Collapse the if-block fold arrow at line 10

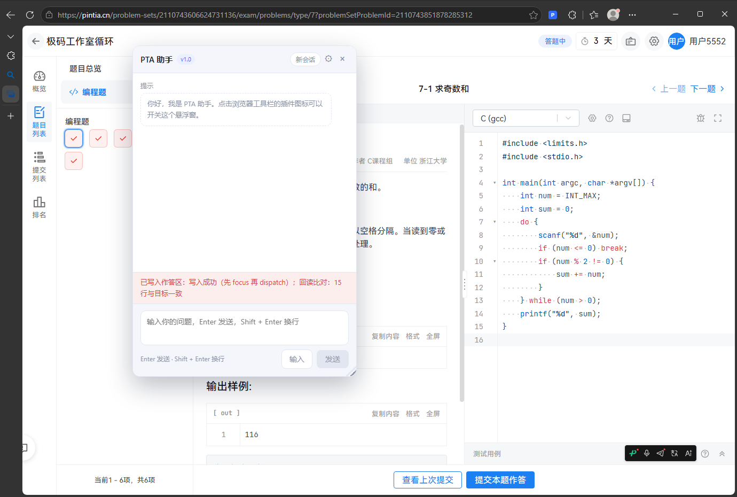pyautogui.click(x=495, y=261)
